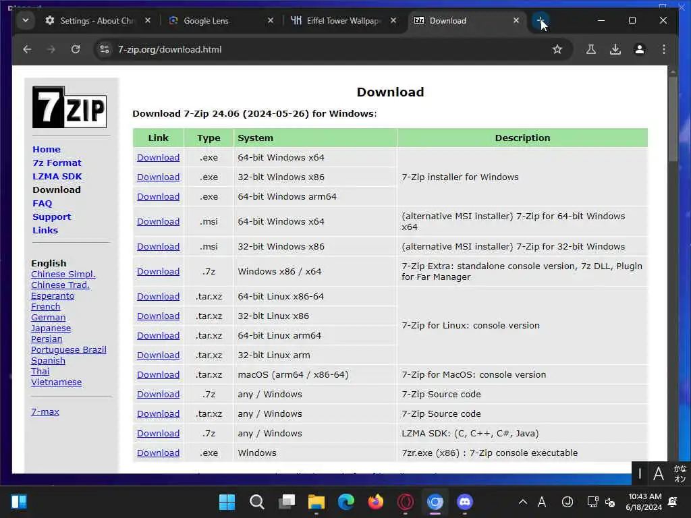Switch language to German
691x518 pixels.
(x=48, y=318)
